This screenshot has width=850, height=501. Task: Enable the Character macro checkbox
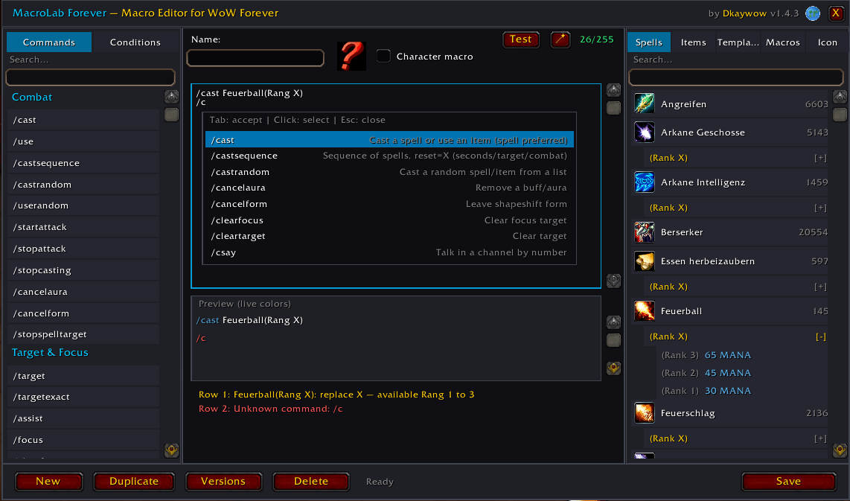click(x=383, y=56)
